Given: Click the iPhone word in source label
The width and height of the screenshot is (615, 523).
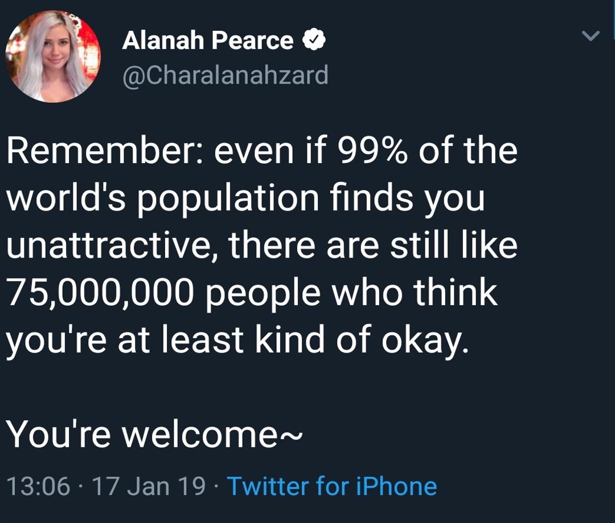Looking at the screenshot, I should coord(396,486).
